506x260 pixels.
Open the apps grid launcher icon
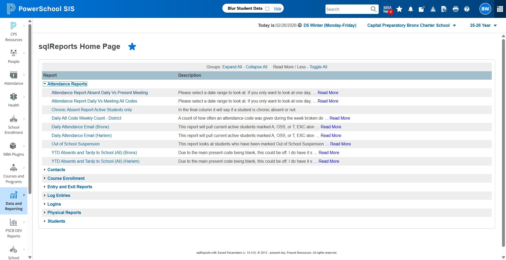click(500, 9)
